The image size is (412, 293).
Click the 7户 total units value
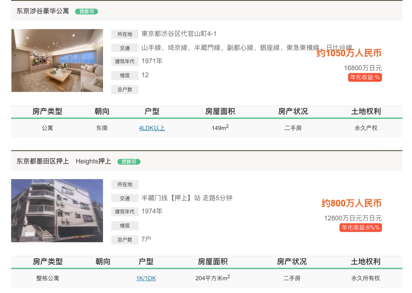tap(146, 239)
